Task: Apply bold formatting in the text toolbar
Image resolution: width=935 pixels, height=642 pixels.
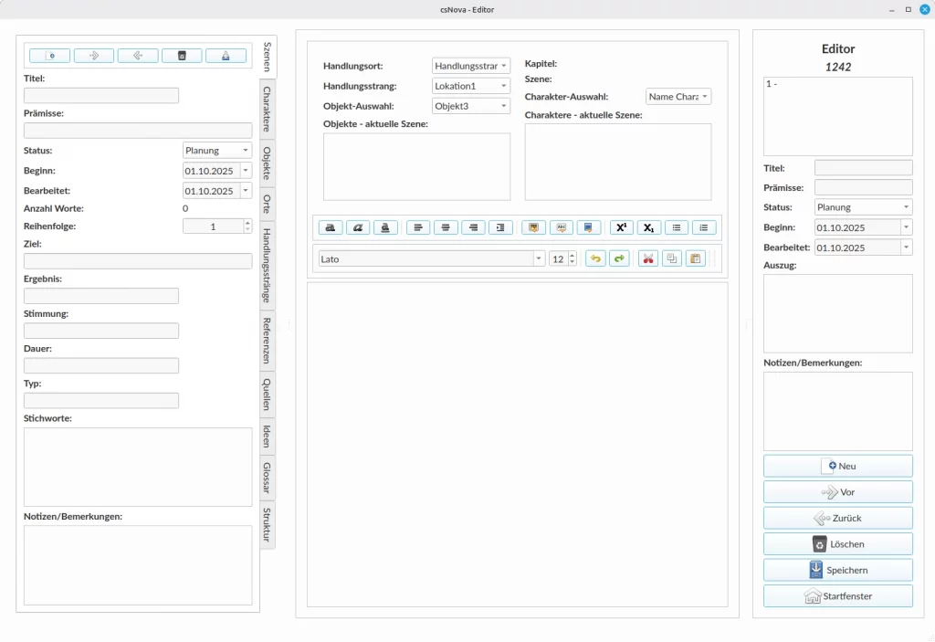Action: coord(330,227)
